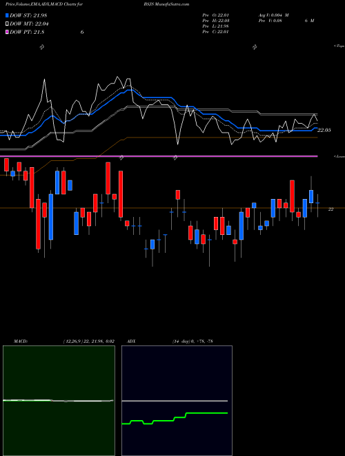The height and width of the screenshot is (456, 345).
Task: Click the 'Pre C: 22.01' close value
Action: pos(215,32)
